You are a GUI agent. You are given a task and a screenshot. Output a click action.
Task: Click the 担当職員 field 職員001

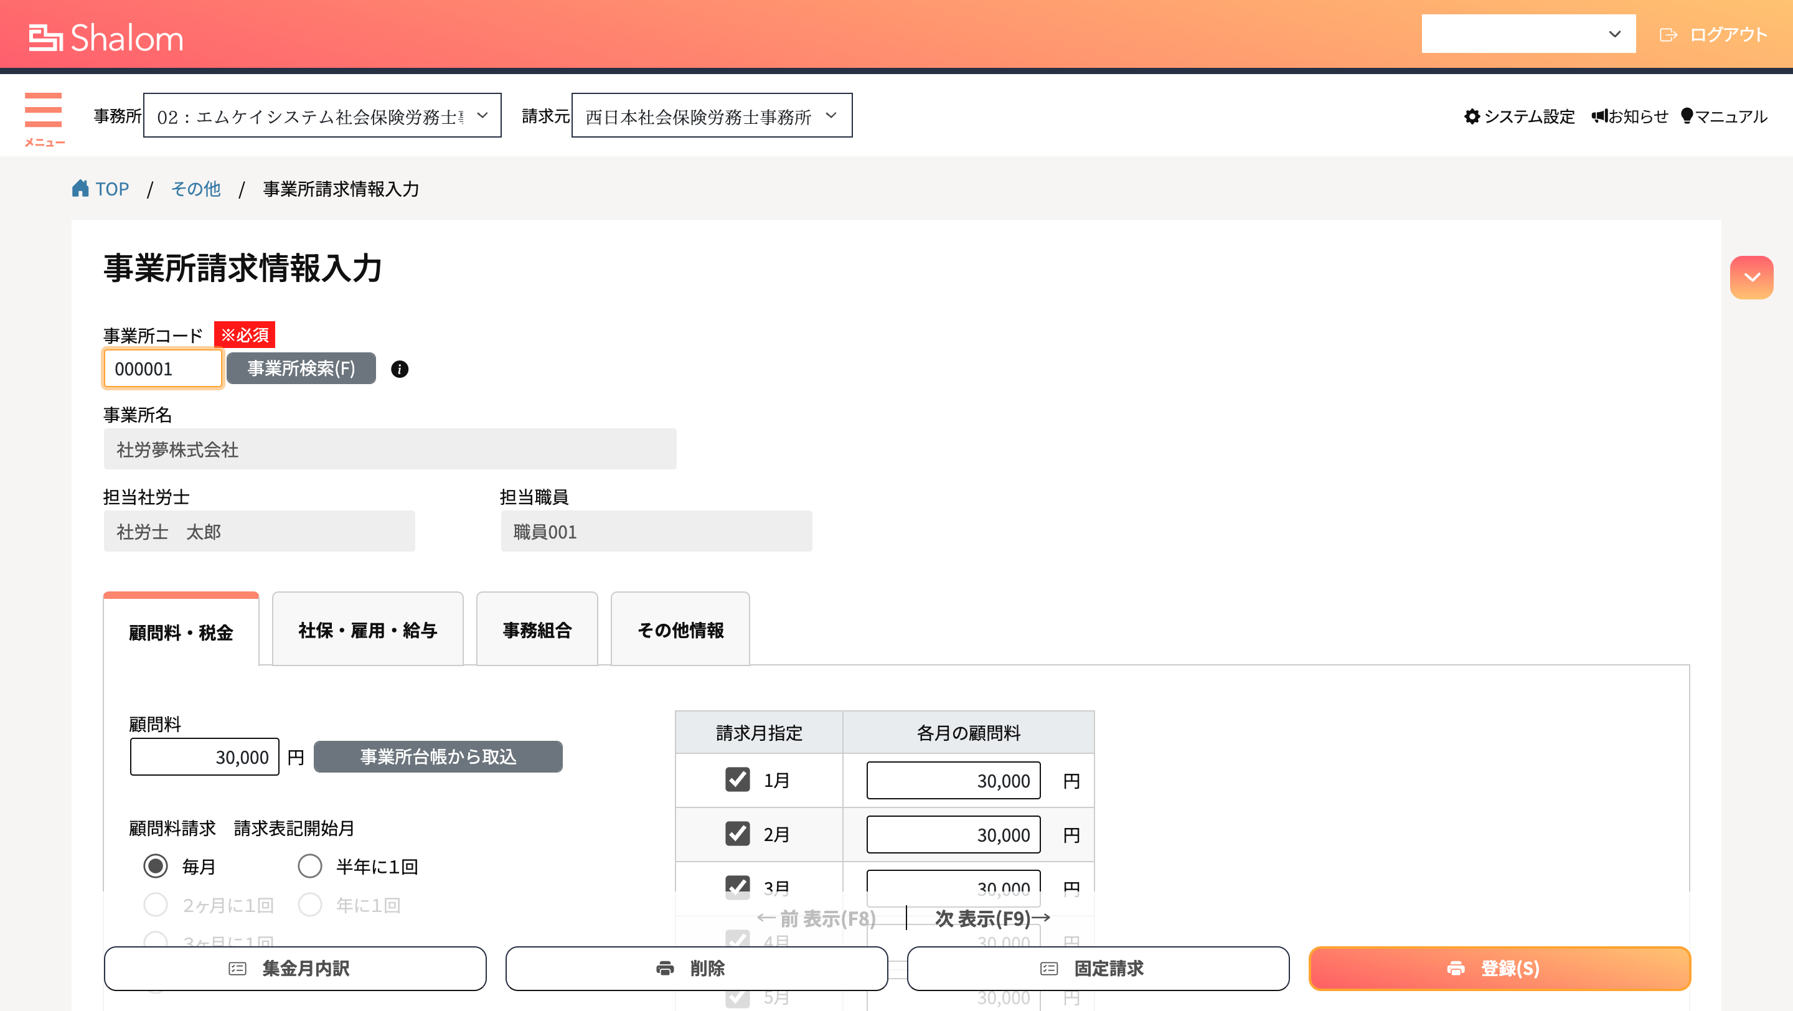point(656,531)
